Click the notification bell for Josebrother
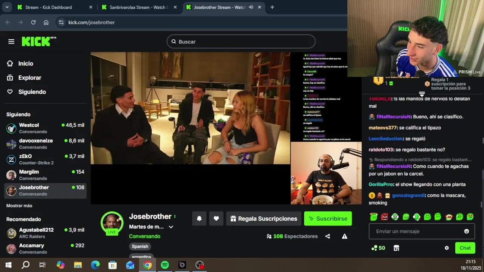This screenshot has height=272, width=484. point(199,218)
